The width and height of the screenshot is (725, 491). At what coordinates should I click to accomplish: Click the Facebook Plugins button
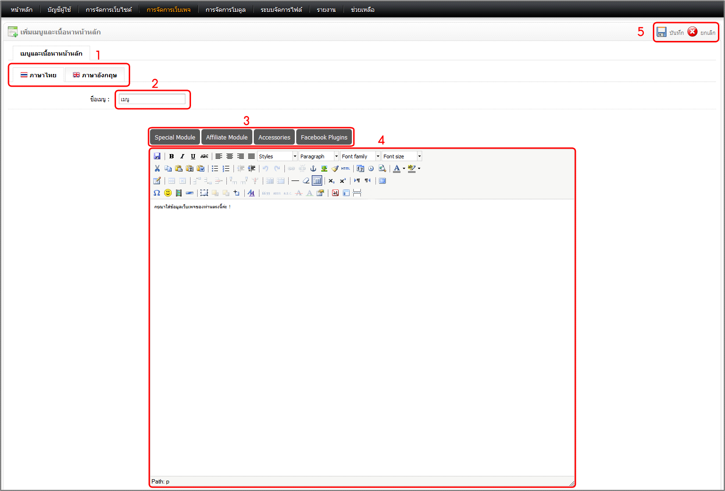(x=324, y=137)
